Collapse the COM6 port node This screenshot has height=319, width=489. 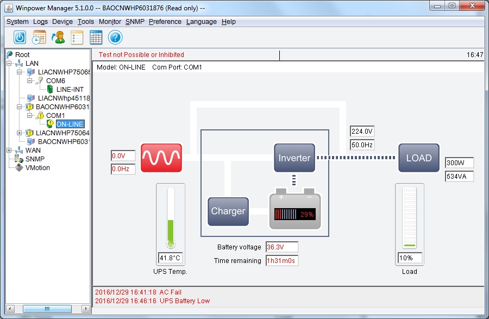(x=30, y=81)
